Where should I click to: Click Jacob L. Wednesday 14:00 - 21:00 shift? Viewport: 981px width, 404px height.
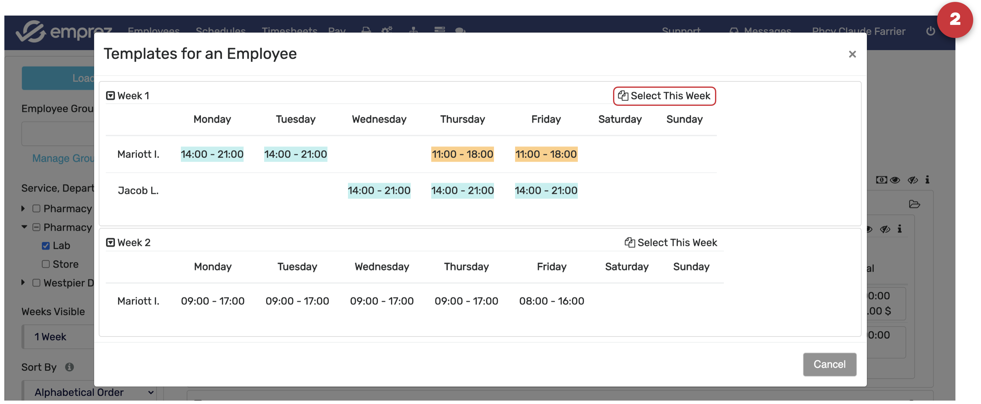379,191
